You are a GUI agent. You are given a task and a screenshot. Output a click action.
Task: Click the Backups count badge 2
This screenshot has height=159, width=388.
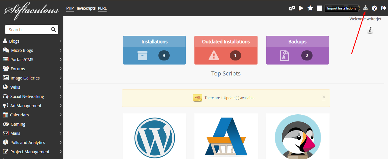[x=307, y=56]
